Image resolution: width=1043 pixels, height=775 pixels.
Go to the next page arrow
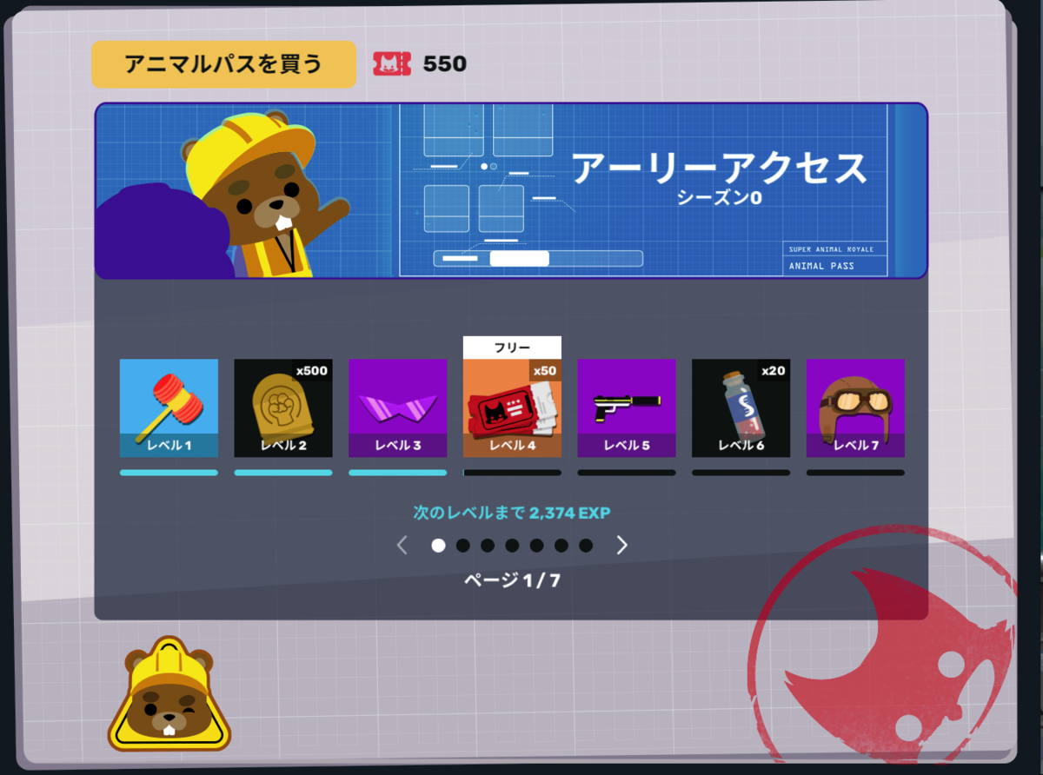[622, 545]
